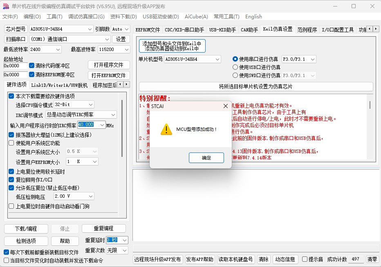The height and width of the screenshot is (267, 381).
Task: Open the 文件(F) menu
Action: click(x=10, y=17)
